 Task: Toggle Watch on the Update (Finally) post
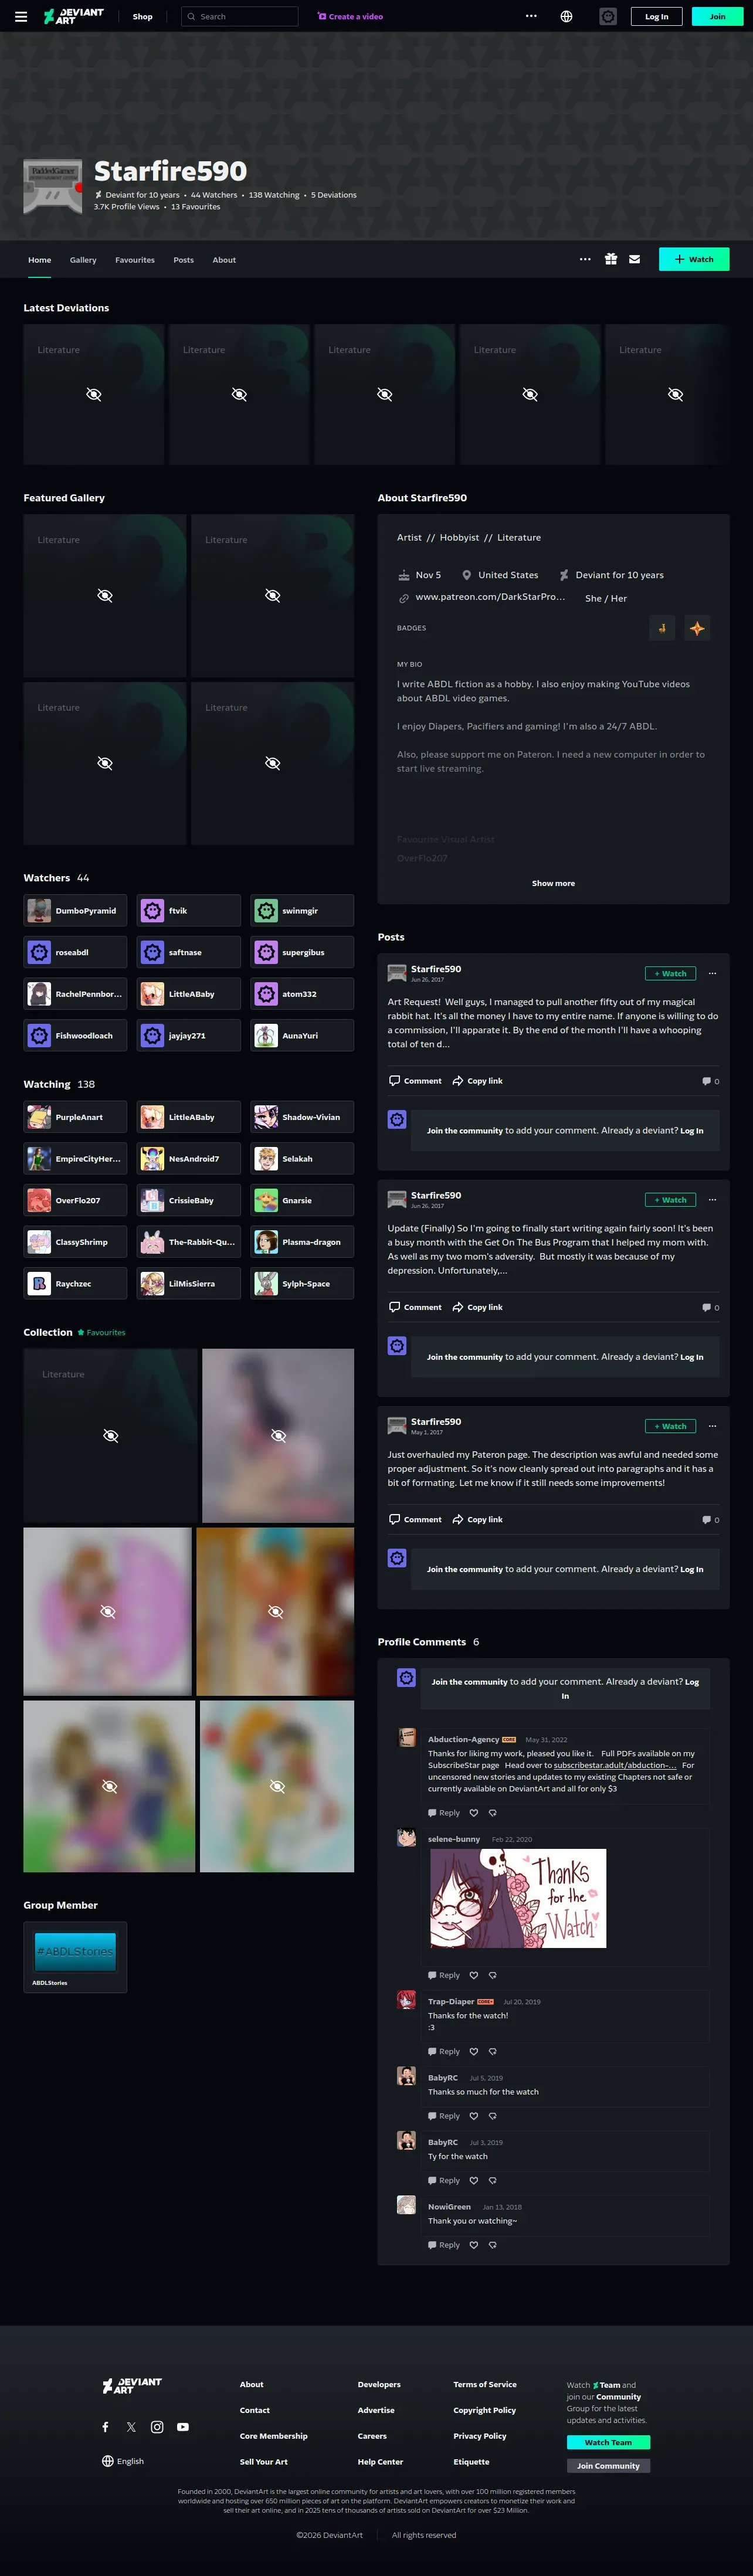click(670, 1200)
